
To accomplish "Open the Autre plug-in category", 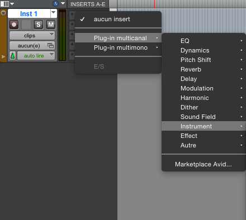I will pyautogui.click(x=204, y=145).
